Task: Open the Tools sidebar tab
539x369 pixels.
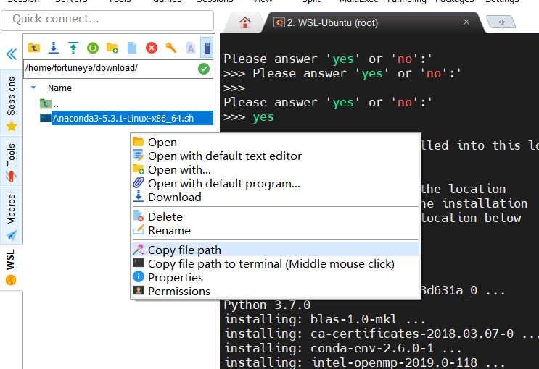Action: (11, 161)
